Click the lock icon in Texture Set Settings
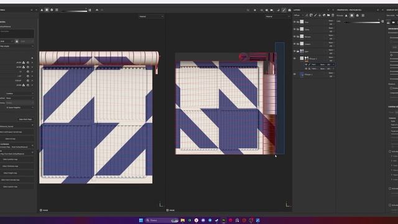 [x=17, y=41]
